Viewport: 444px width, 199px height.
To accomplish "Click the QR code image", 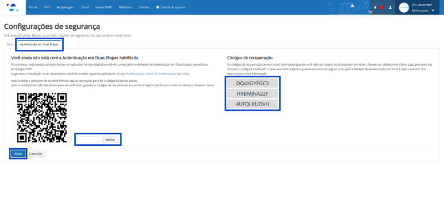I will coord(42,118).
